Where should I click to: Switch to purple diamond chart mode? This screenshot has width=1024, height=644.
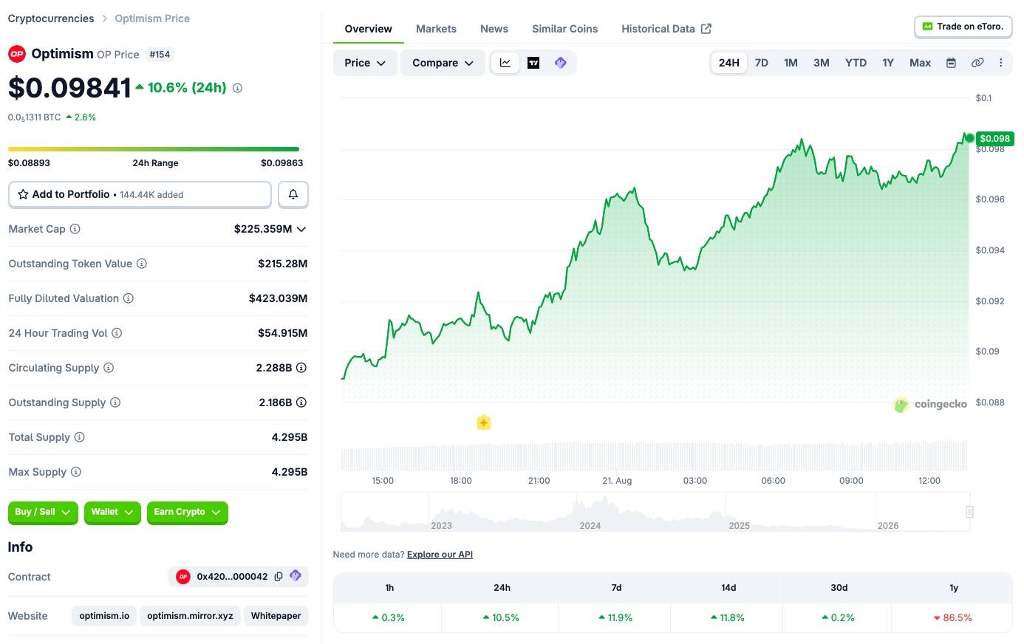click(561, 63)
